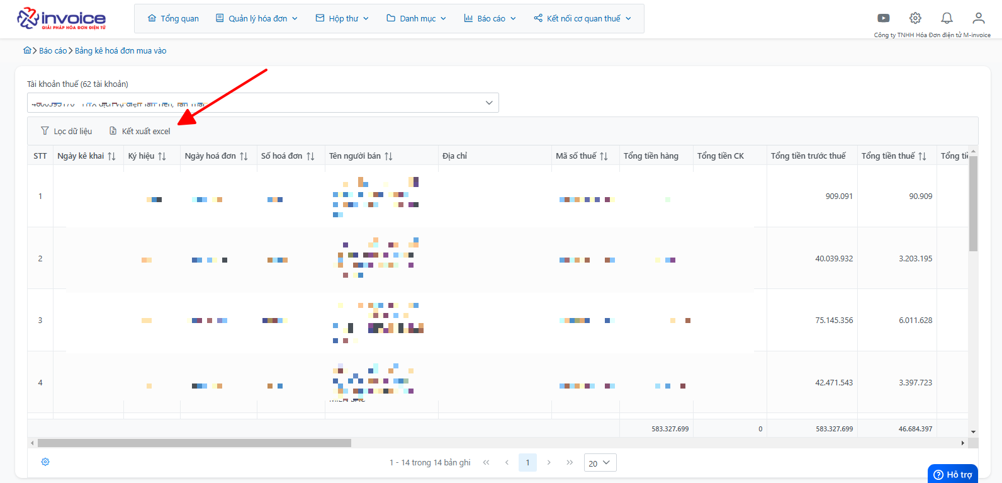Expand the Quản lý hóa đơn menu
Viewport: 1002px width, 483px height.
[x=257, y=18]
